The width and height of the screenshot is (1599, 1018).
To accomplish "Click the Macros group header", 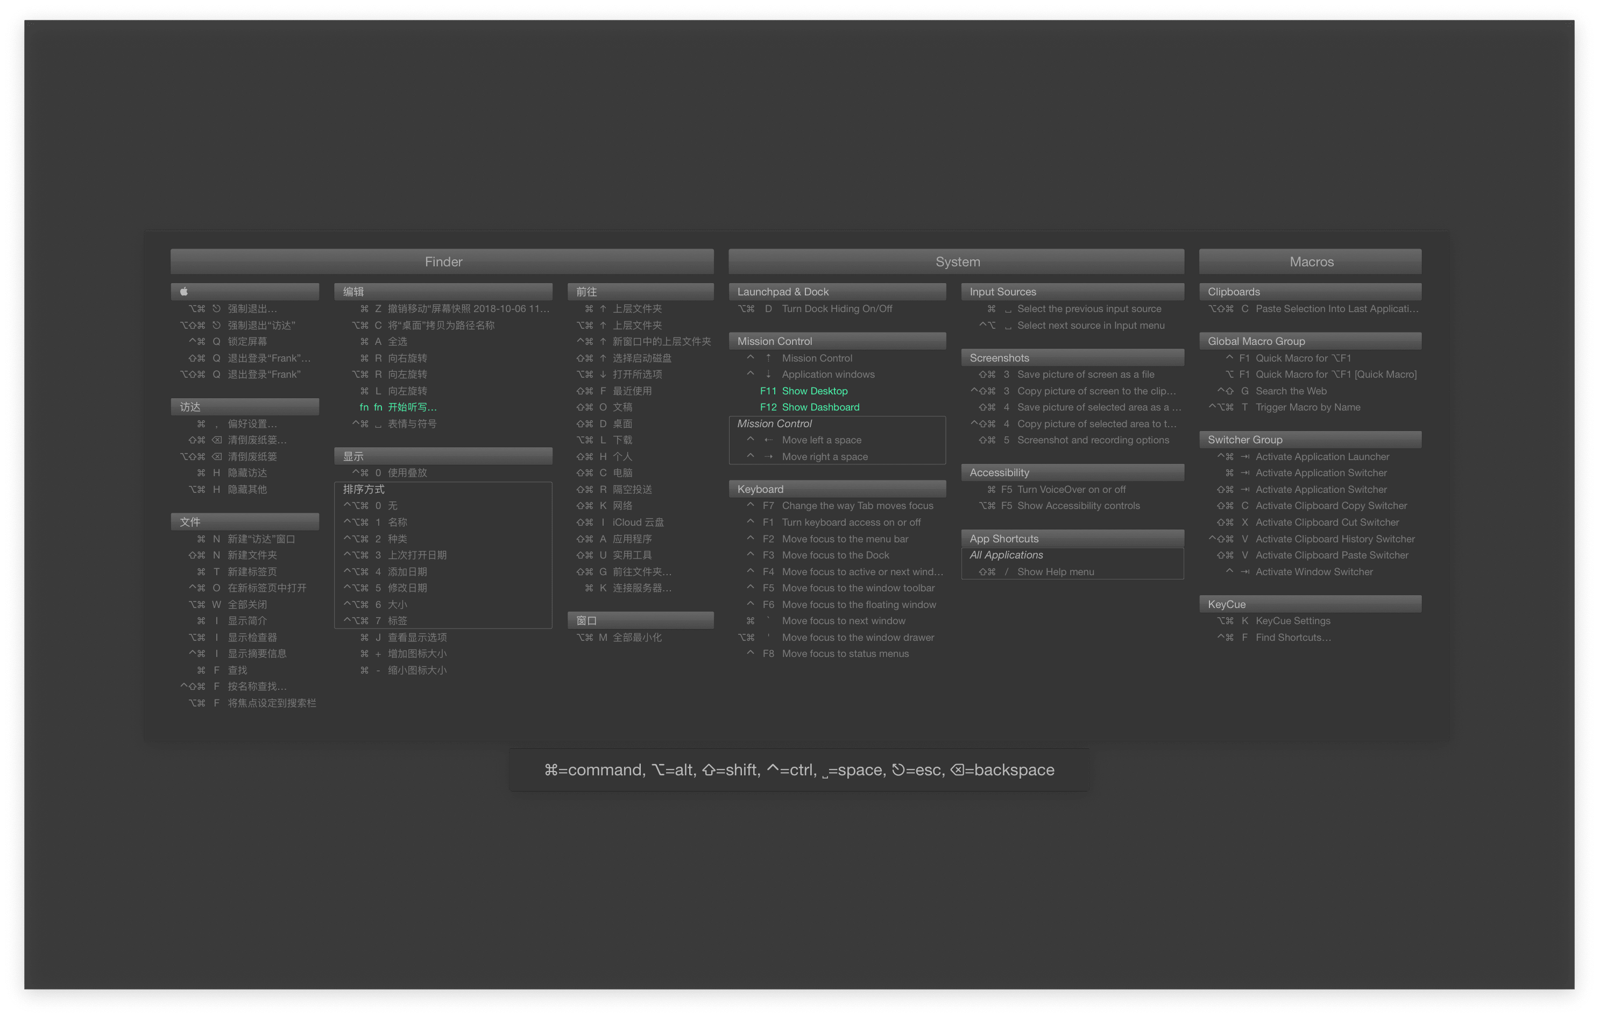I will [1310, 261].
